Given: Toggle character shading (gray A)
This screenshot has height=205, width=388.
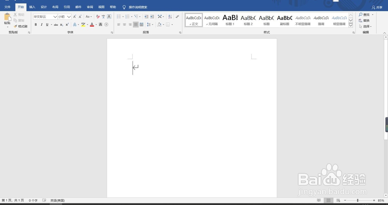Looking at the screenshot, I should pos(100,24).
